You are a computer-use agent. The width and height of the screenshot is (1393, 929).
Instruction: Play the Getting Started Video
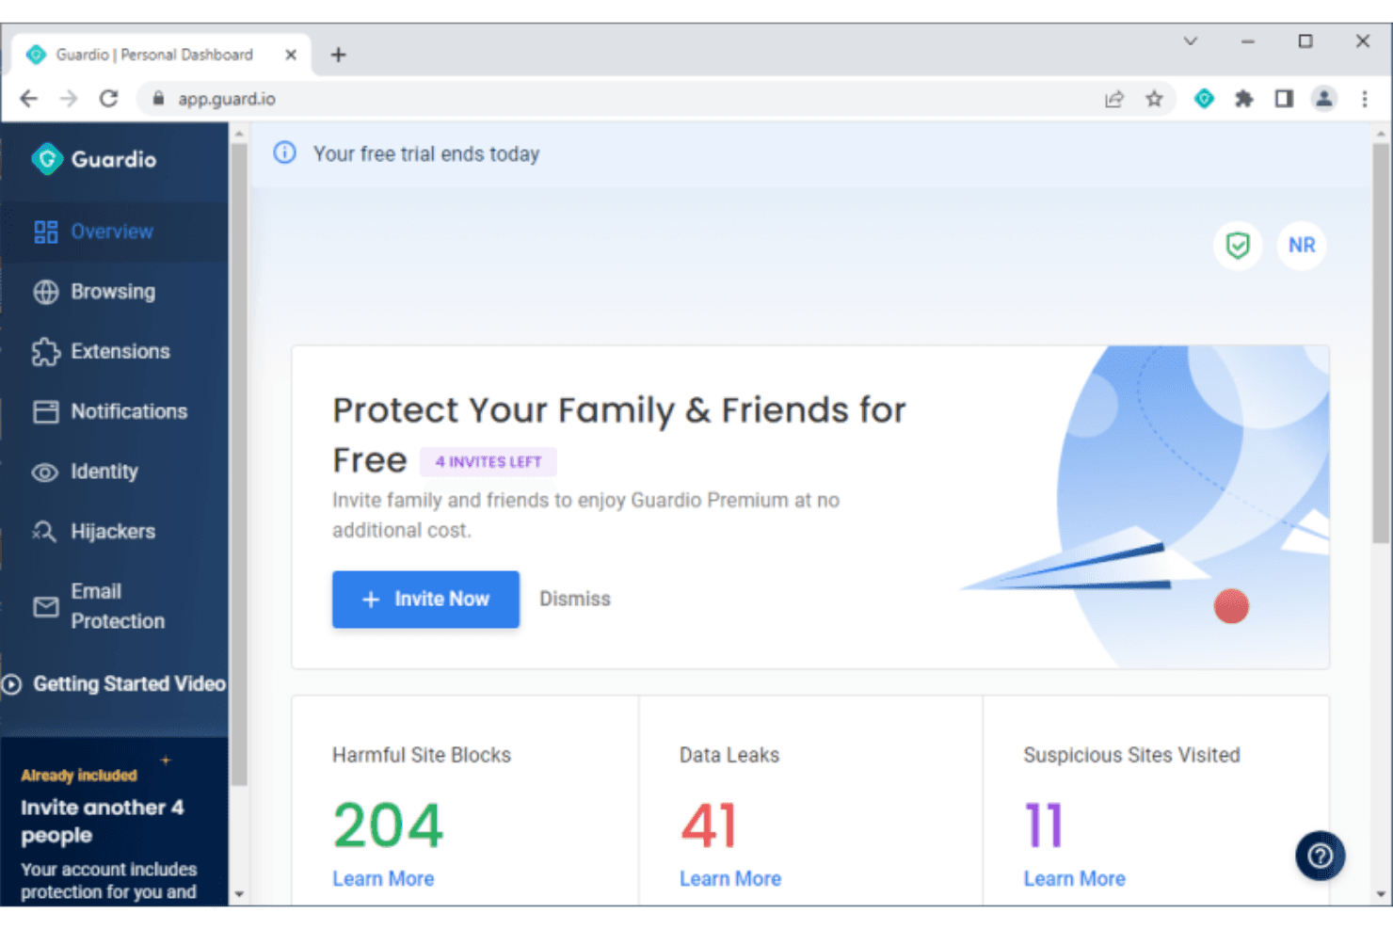pyautogui.click(x=114, y=684)
